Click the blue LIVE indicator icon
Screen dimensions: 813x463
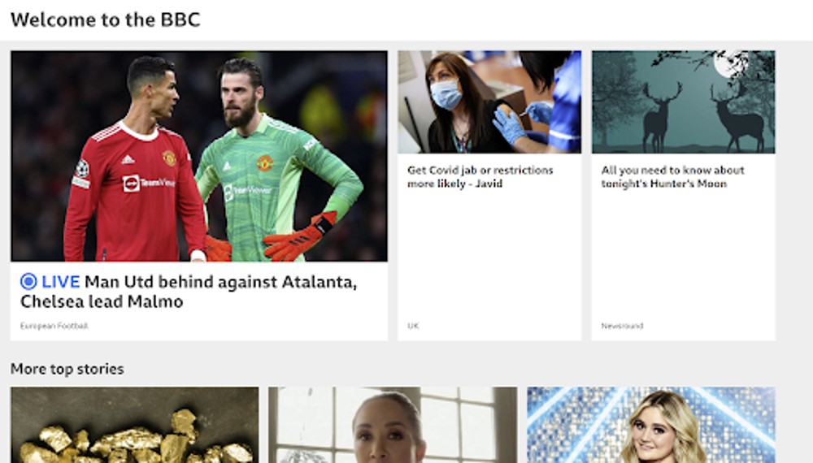click(x=28, y=282)
